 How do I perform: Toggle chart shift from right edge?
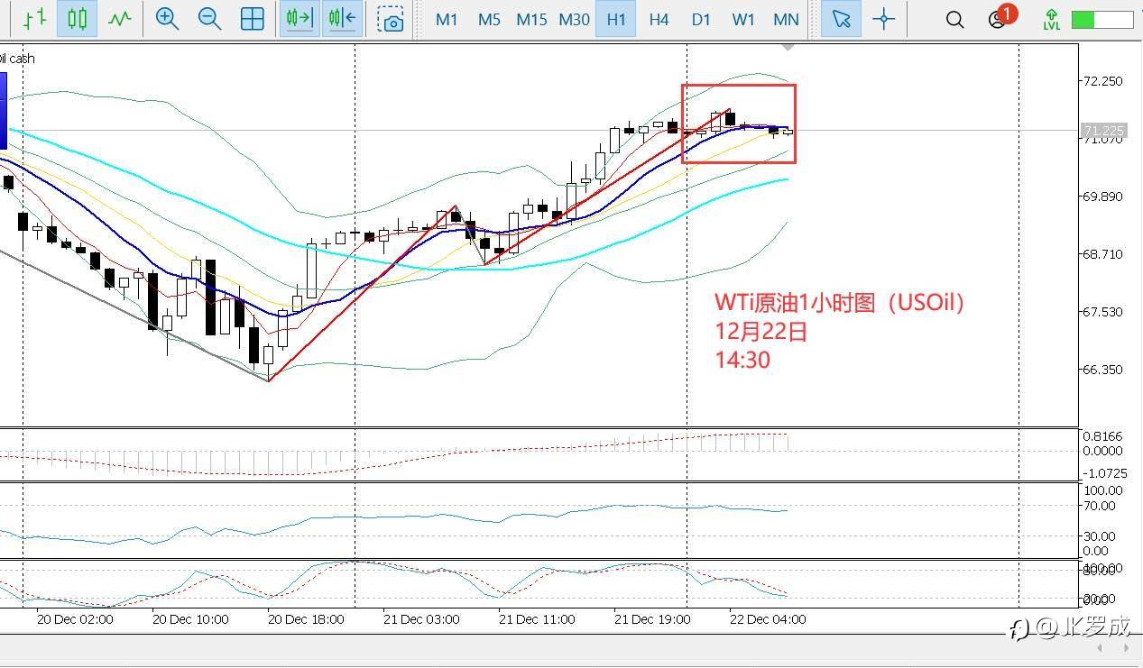(x=342, y=18)
